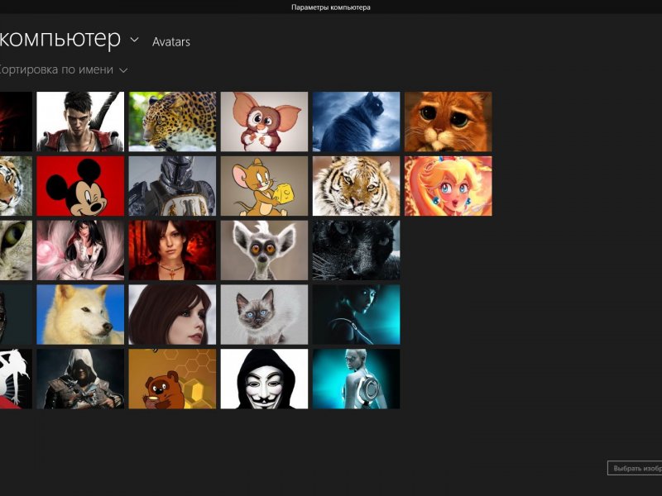Select the Guy Fawkes mask avatar

coord(264,379)
